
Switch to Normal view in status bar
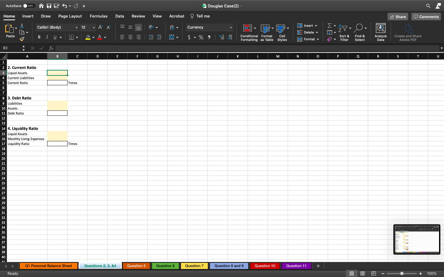click(351, 273)
